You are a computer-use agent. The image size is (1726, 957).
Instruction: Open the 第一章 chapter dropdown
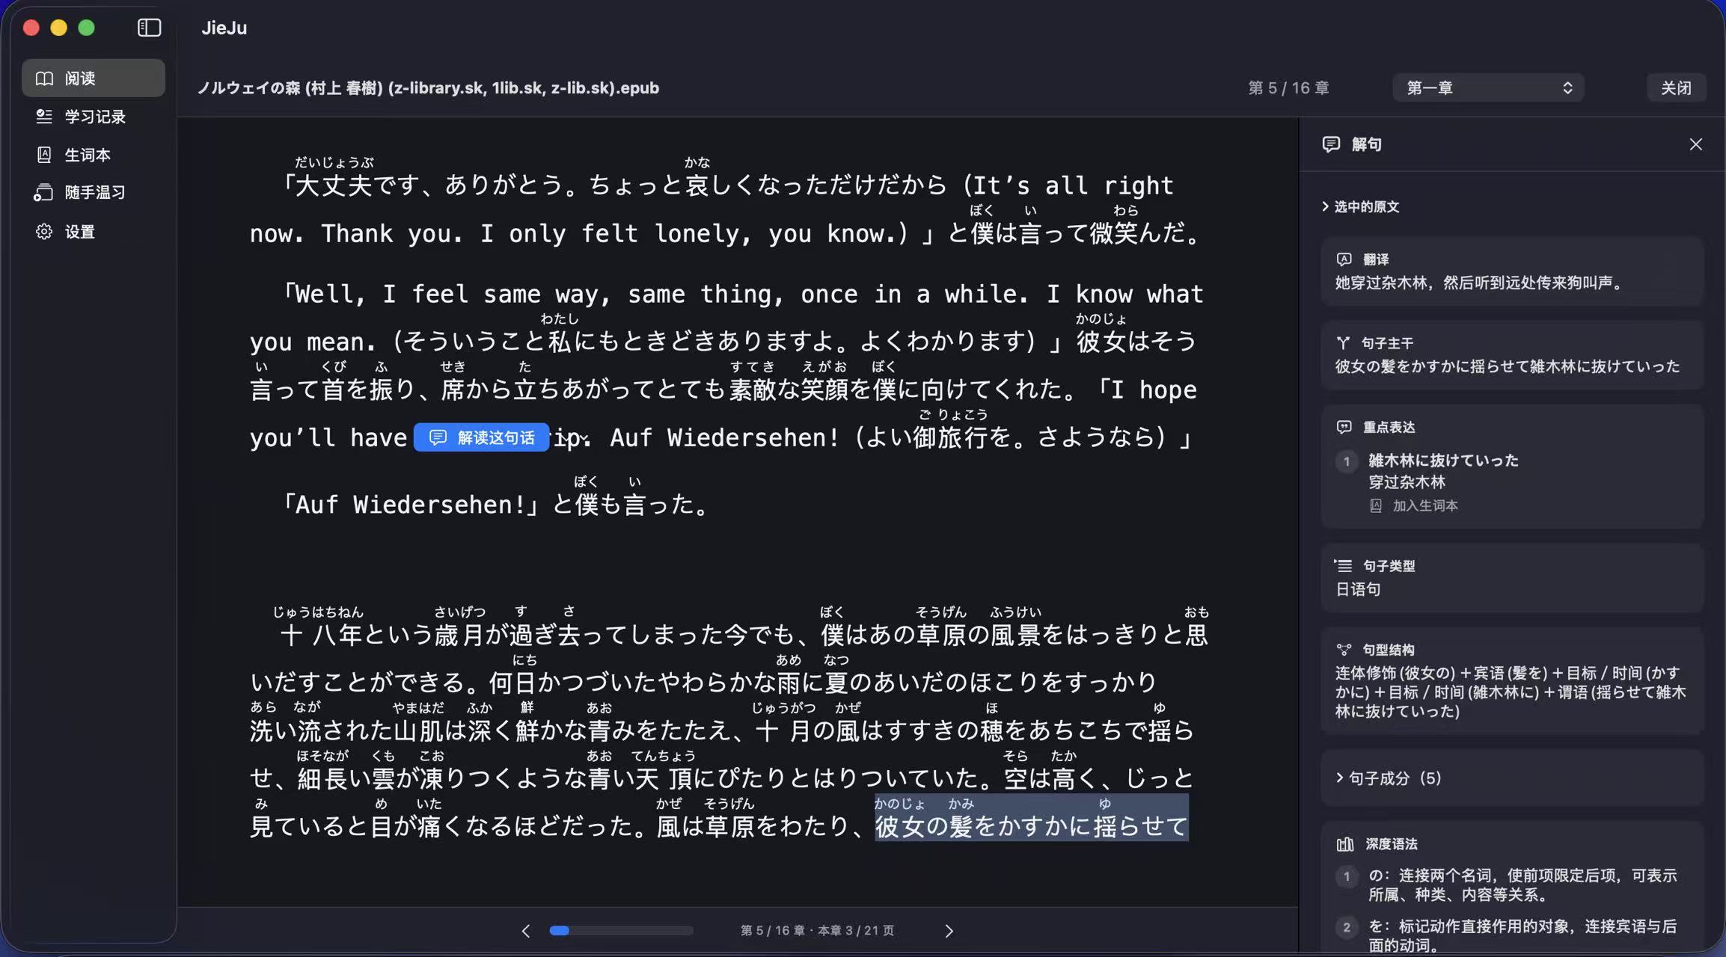tap(1488, 87)
